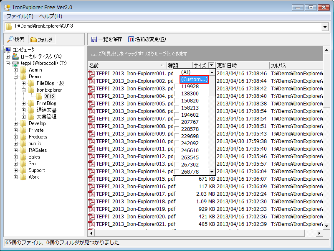Image resolution: width=334 pixels, height=251 pixels.
Task: Click PDF icon of TEPPI_2013_Iron-Explorer021.pdf
Action: click(x=91, y=224)
